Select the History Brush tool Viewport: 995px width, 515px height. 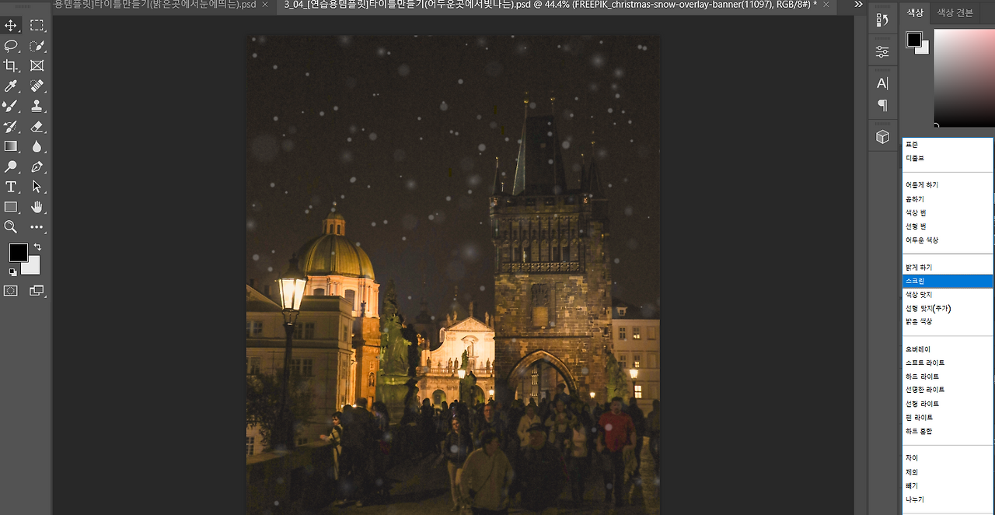[x=11, y=126]
